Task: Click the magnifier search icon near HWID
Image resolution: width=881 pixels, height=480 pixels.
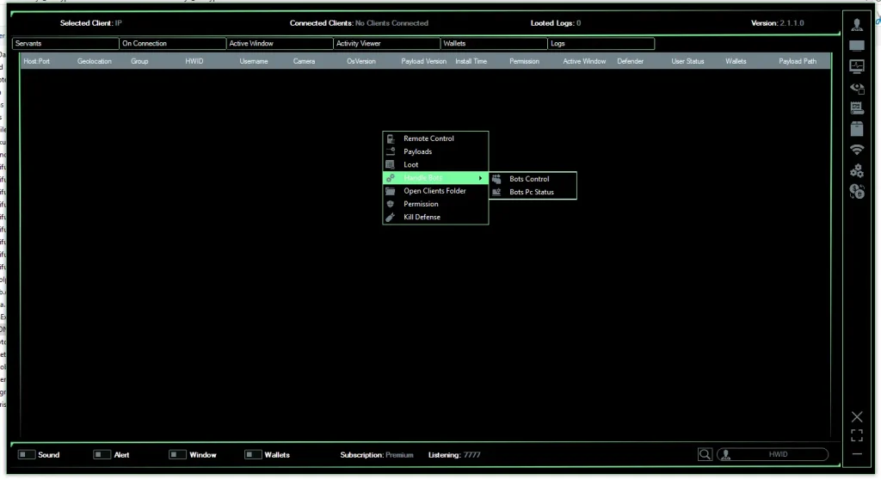Action: 705,454
